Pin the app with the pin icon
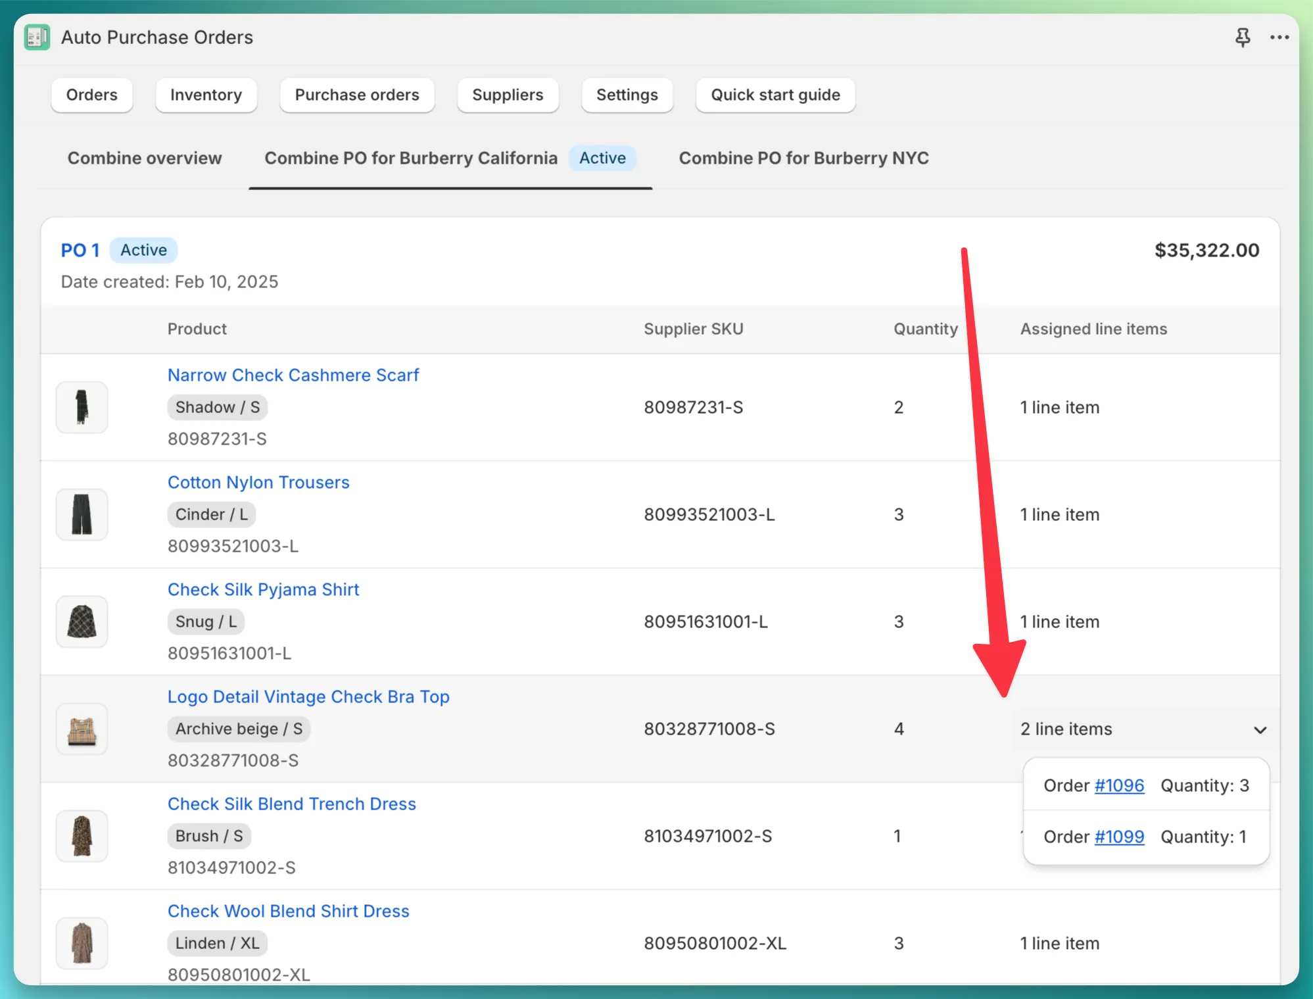Viewport: 1313px width, 999px height. (x=1242, y=37)
